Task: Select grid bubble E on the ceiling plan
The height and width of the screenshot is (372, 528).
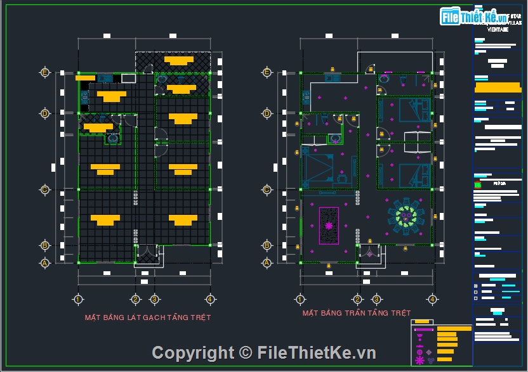Action: point(267,72)
